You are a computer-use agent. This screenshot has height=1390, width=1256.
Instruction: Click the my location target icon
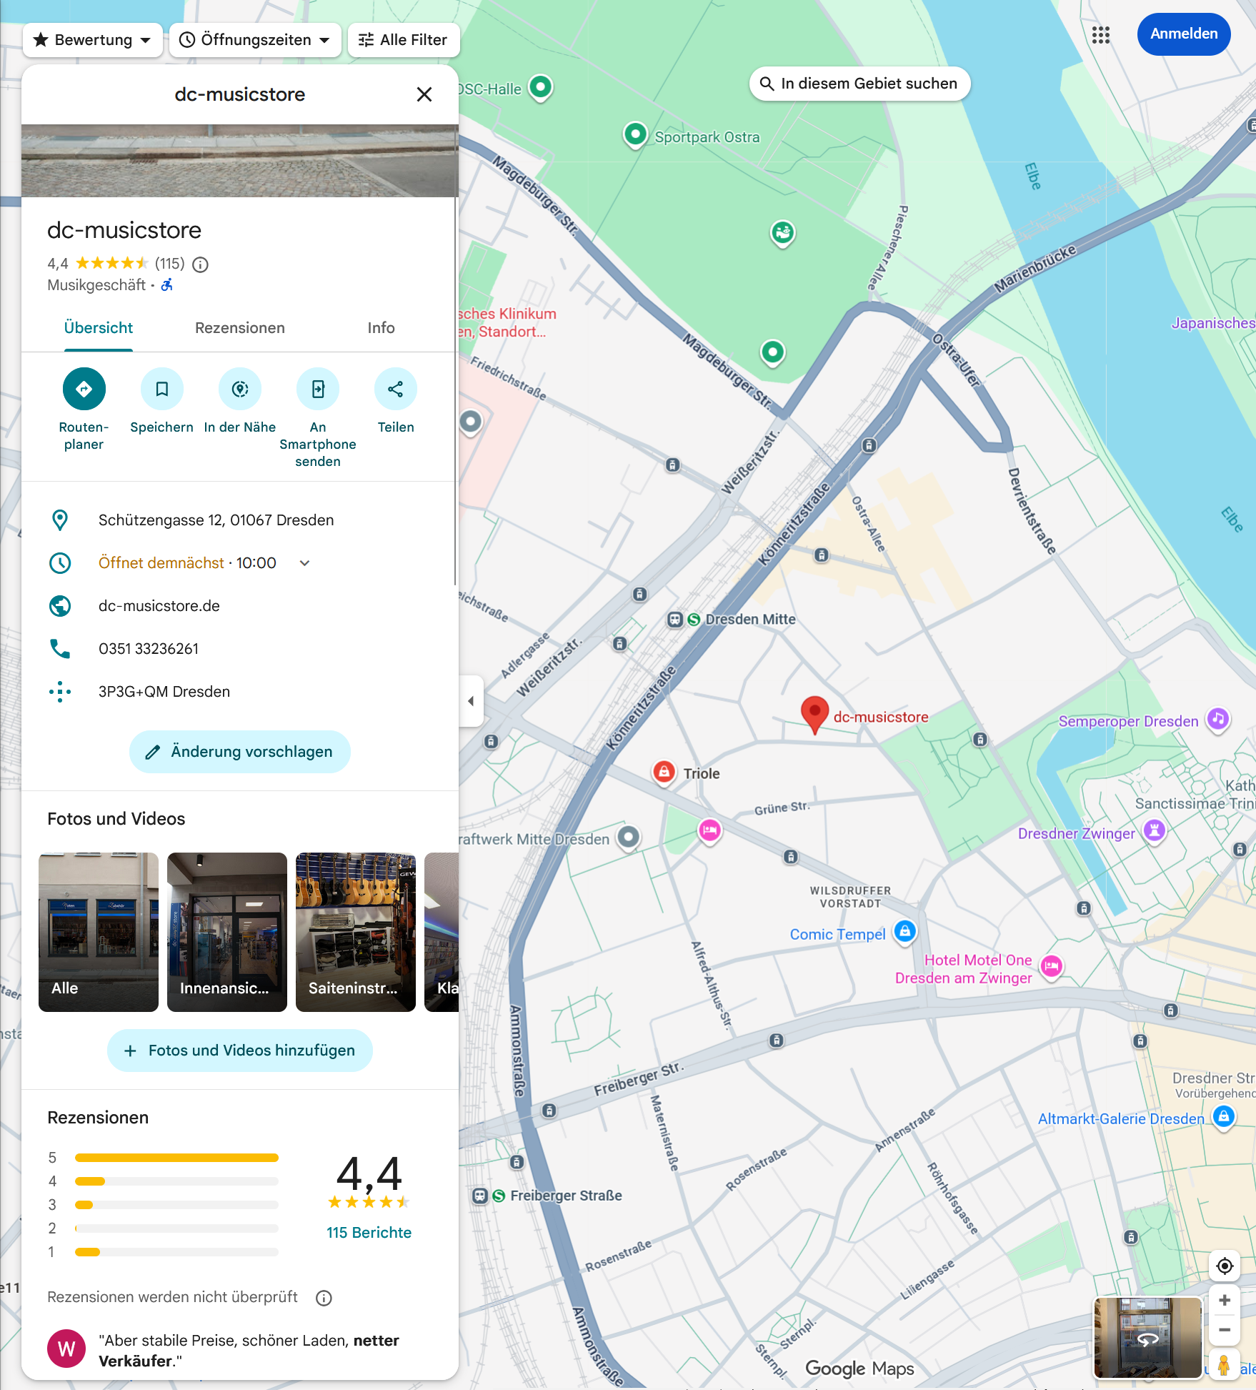pyautogui.click(x=1224, y=1266)
